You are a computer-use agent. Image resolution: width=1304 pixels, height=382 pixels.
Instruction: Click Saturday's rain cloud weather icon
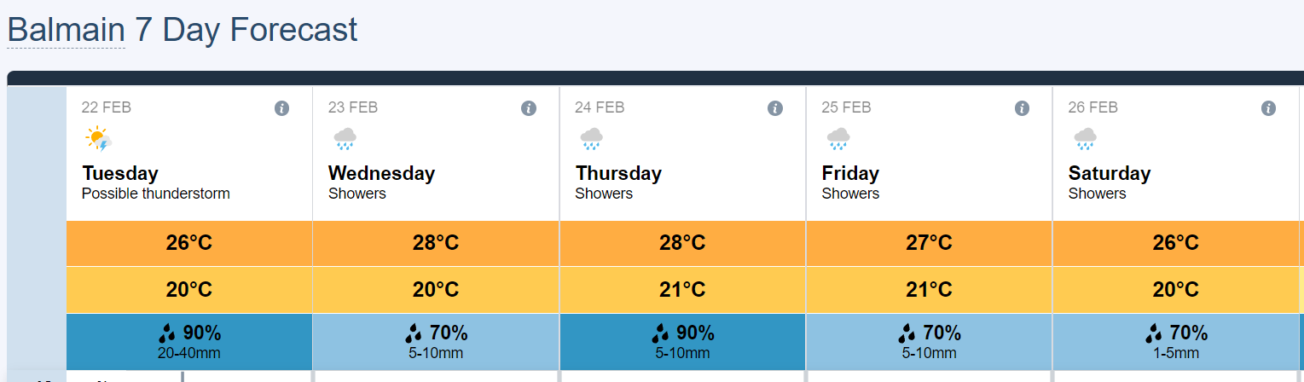pos(1085,139)
